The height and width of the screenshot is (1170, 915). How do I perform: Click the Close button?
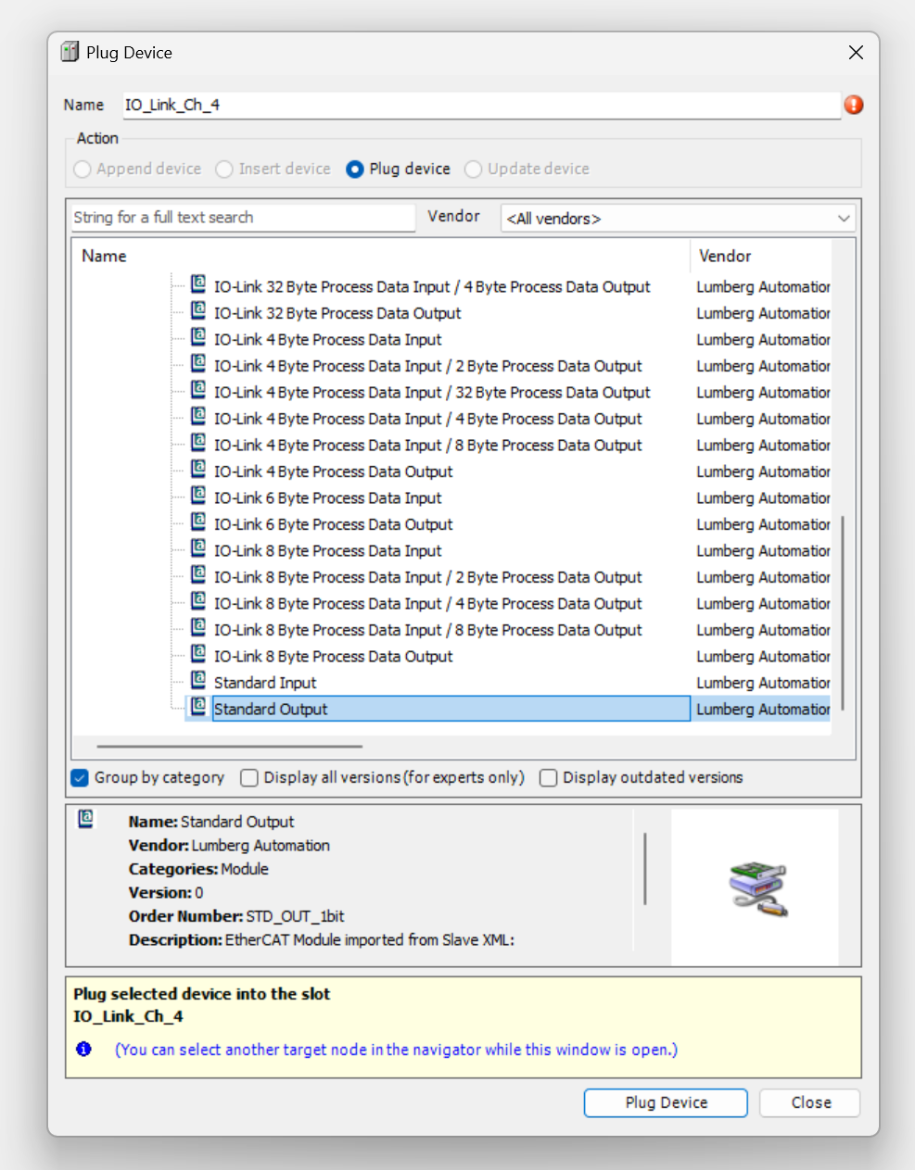[x=810, y=1102]
